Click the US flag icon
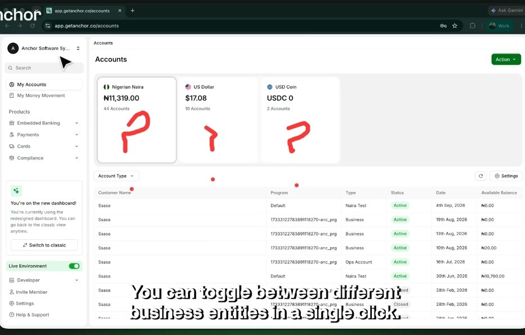Viewport: 525px width, 335px height. [x=188, y=87]
